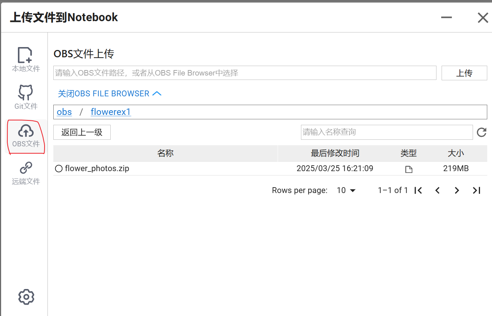Select the flower_photos.zip radio button
Viewport: 492px width, 316px height.
tap(58, 168)
